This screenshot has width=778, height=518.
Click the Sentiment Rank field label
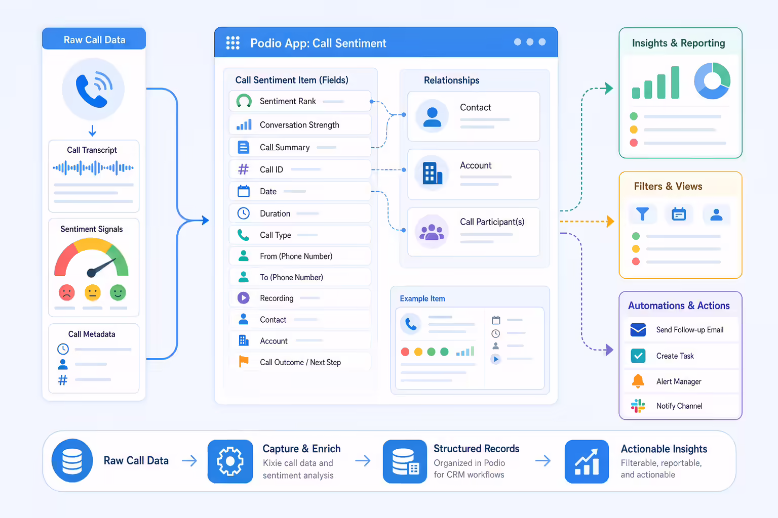[x=288, y=101]
